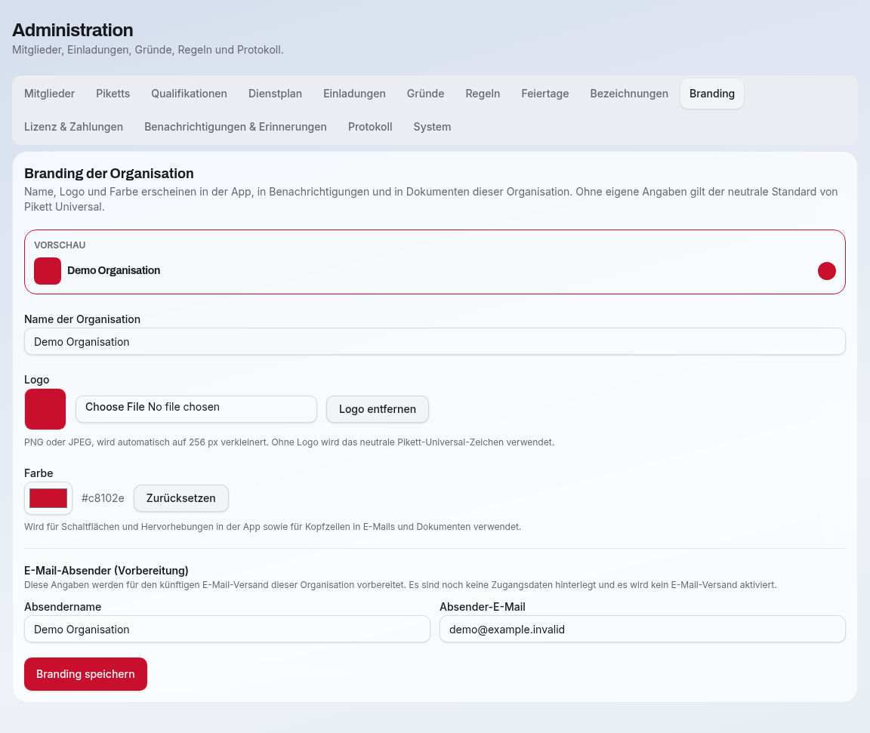Open the Lizenz & Zahlungen tab
870x733 pixels.
click(x=73, y=127)
